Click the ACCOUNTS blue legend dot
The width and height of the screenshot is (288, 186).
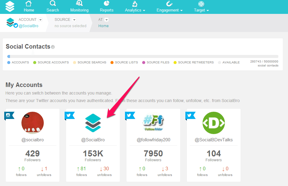9,63
